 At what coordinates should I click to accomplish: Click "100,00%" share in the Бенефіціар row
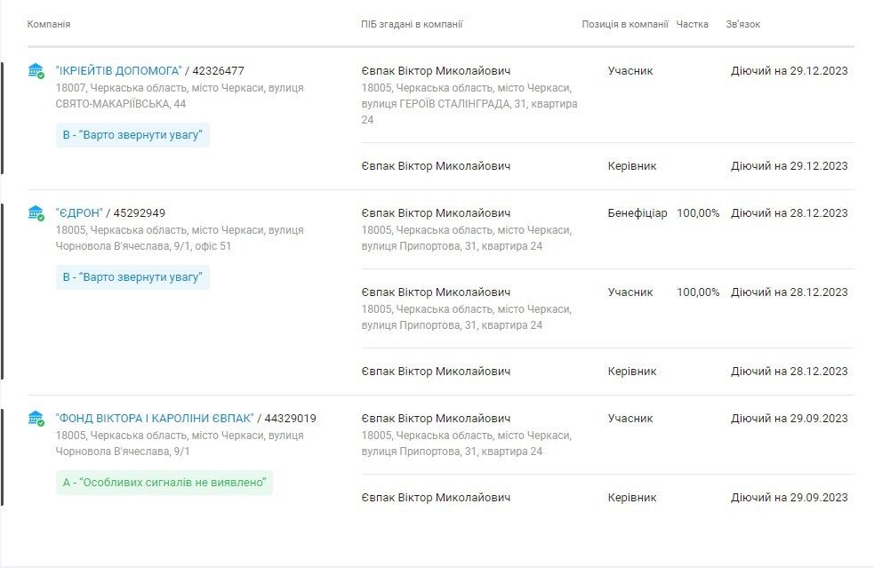(x=698, y=213)
